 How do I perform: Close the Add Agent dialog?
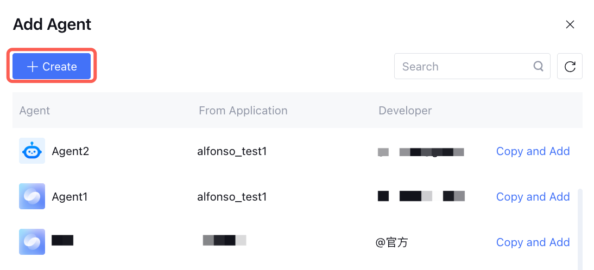click(570, 24)
